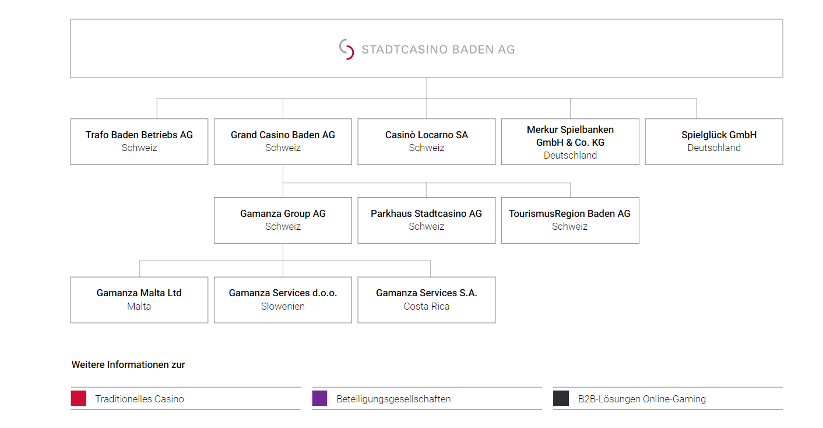Select the Trafo Baden Betriebs AG box
823x428 pixels.
[x=139, y=142]
